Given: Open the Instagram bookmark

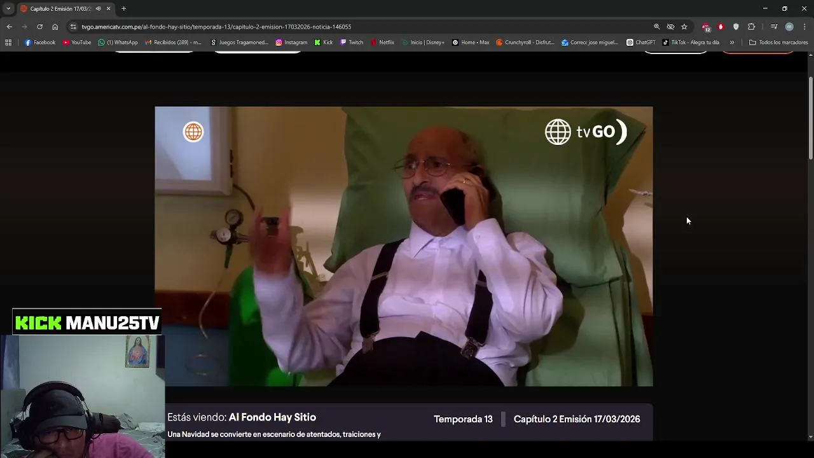Looking at the screenshot, I should [291, 43].
